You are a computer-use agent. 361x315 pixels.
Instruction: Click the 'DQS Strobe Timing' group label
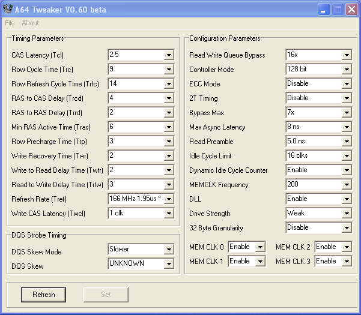tap(39, 235)
